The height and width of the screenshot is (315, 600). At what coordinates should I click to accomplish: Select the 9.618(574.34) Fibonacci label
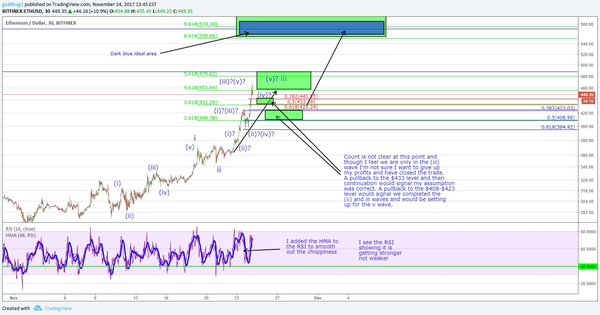pos(201,24)
